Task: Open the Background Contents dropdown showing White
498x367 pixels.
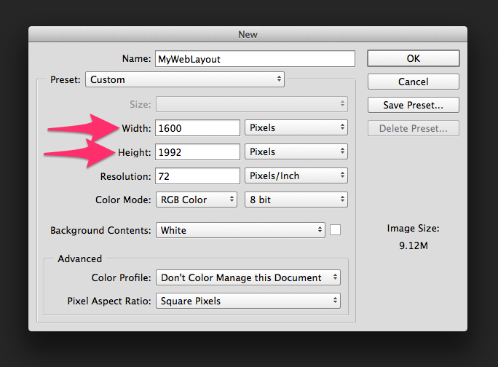Action: [240, 230]
